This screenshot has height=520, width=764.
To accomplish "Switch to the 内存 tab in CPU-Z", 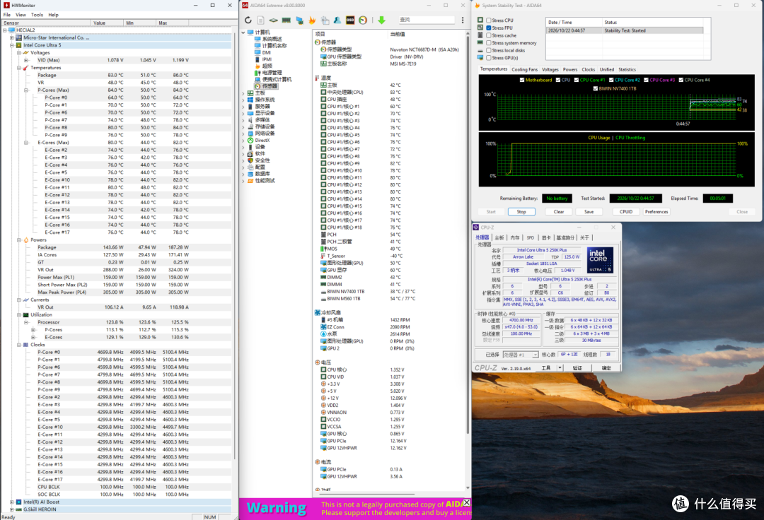I will [x=515, y=238].
